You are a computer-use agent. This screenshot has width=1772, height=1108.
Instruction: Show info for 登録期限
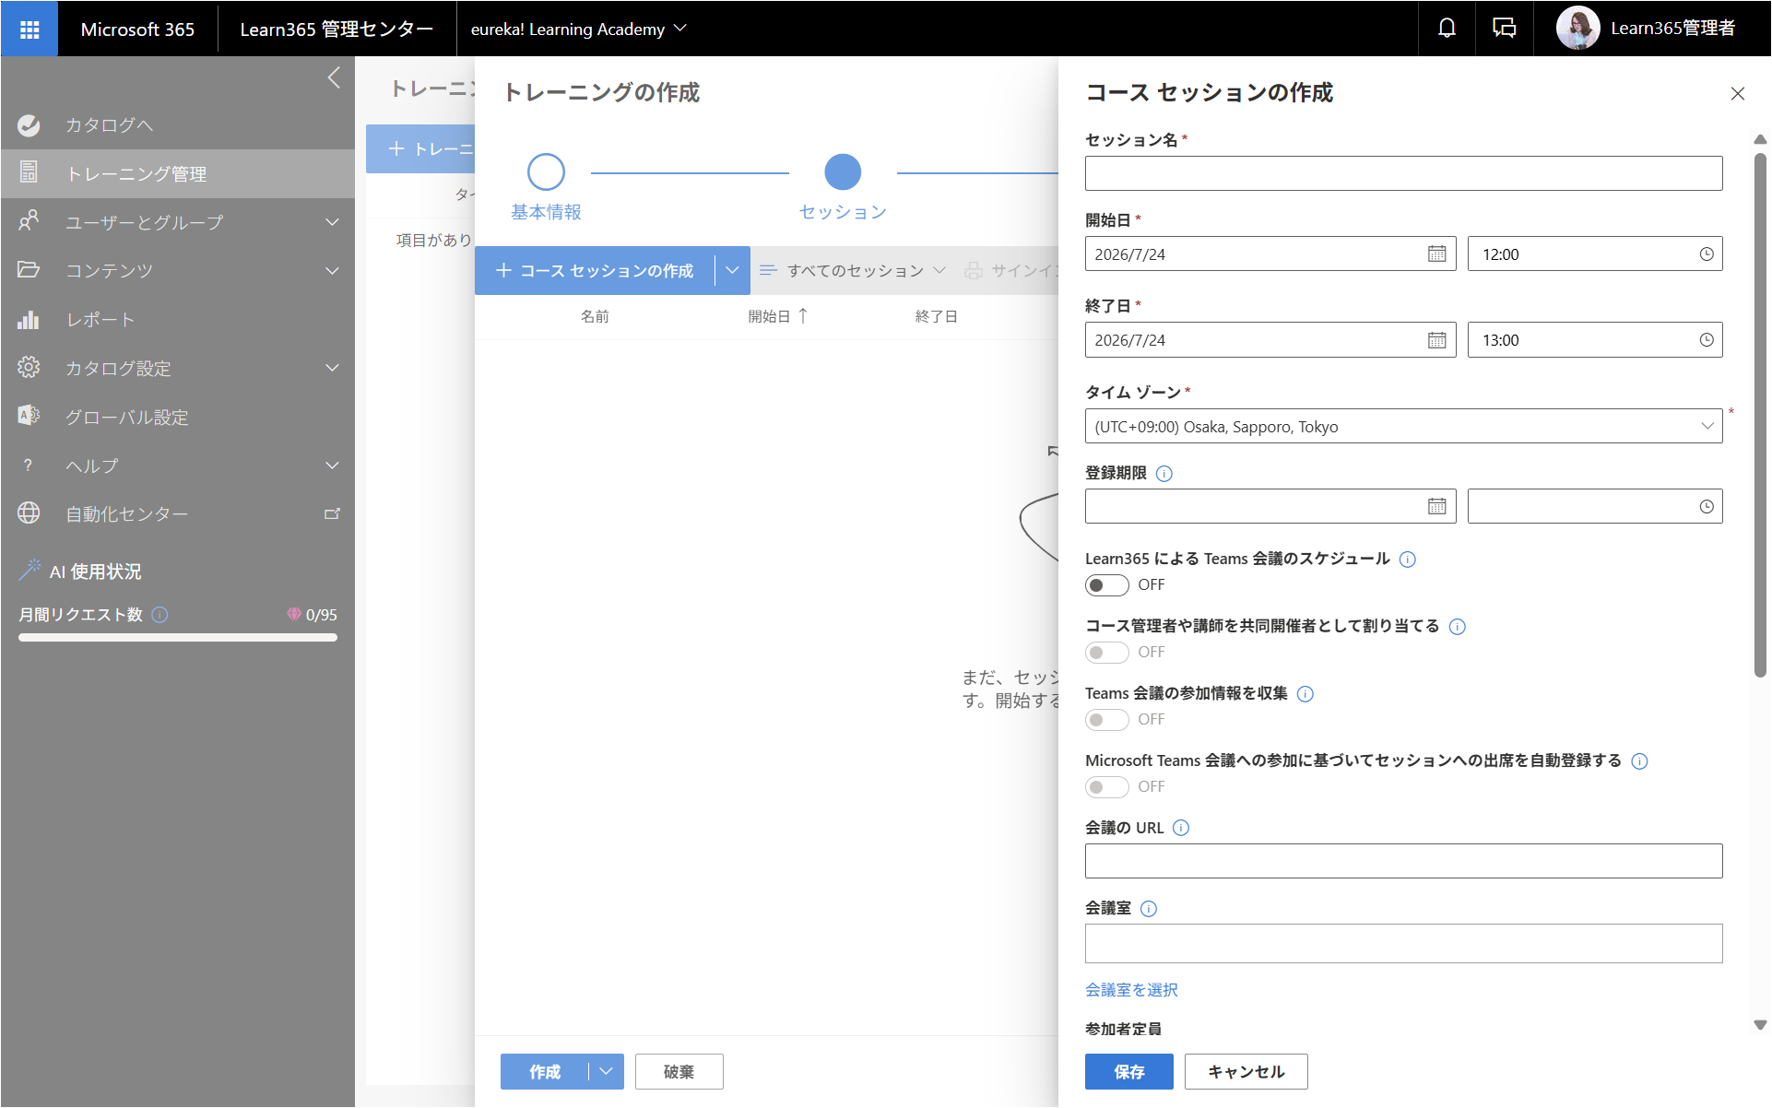[x=1164, y=474]
